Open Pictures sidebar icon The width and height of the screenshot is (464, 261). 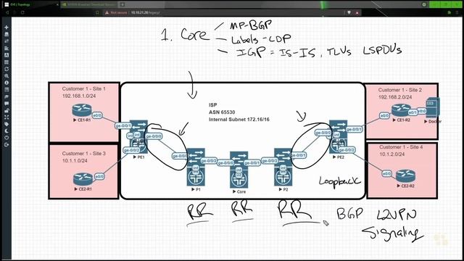click(7, 55)
